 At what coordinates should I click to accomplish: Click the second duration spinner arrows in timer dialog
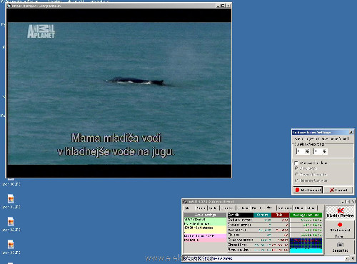point(324,151)
